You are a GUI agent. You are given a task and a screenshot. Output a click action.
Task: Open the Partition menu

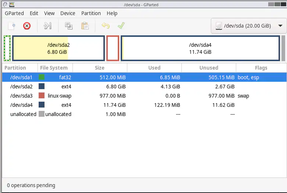tap(91, 13)
